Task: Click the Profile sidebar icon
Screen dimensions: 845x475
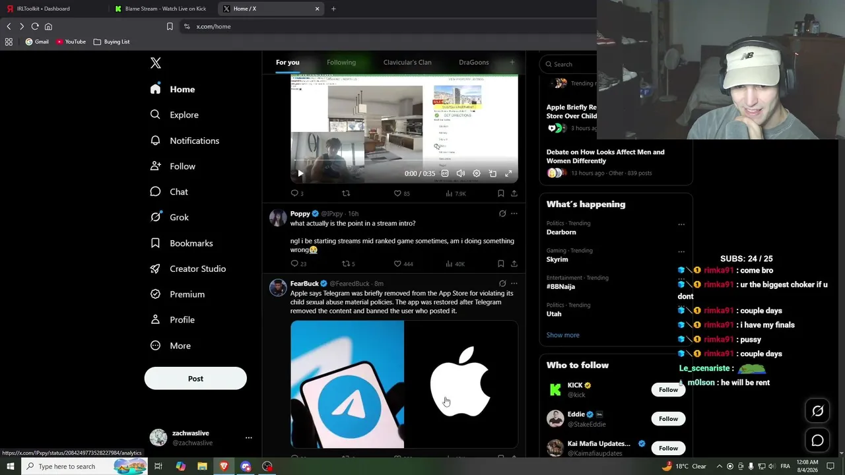Action: coord(155,320)
